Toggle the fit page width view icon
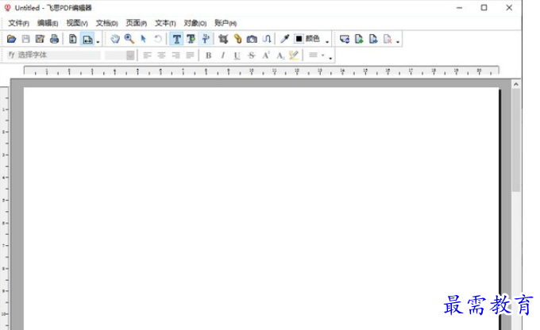Screen dimensions: 540x330 (x=87, y=39)
